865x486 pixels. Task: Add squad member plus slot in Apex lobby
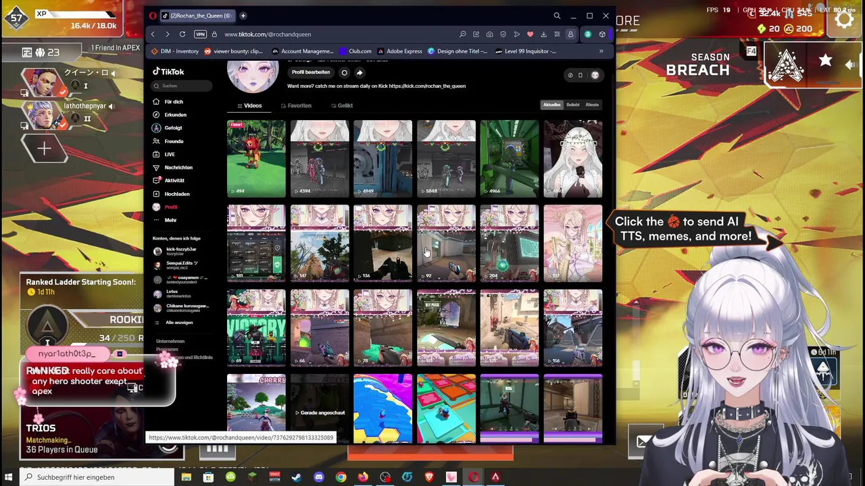tap(44, 148)
